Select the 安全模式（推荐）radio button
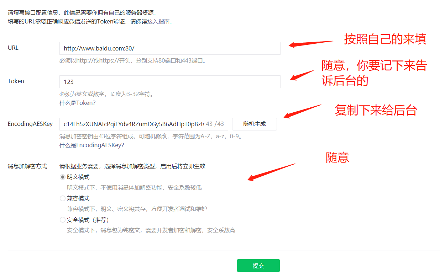This screenshot has height=278, width=440. point(63,220)
